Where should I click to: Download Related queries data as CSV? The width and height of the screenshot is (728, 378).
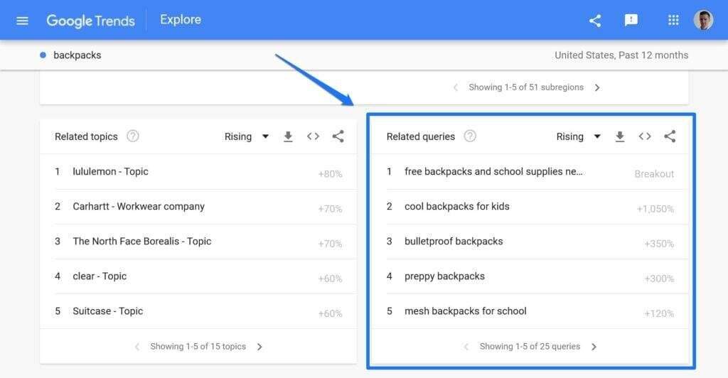click(620, 137)
